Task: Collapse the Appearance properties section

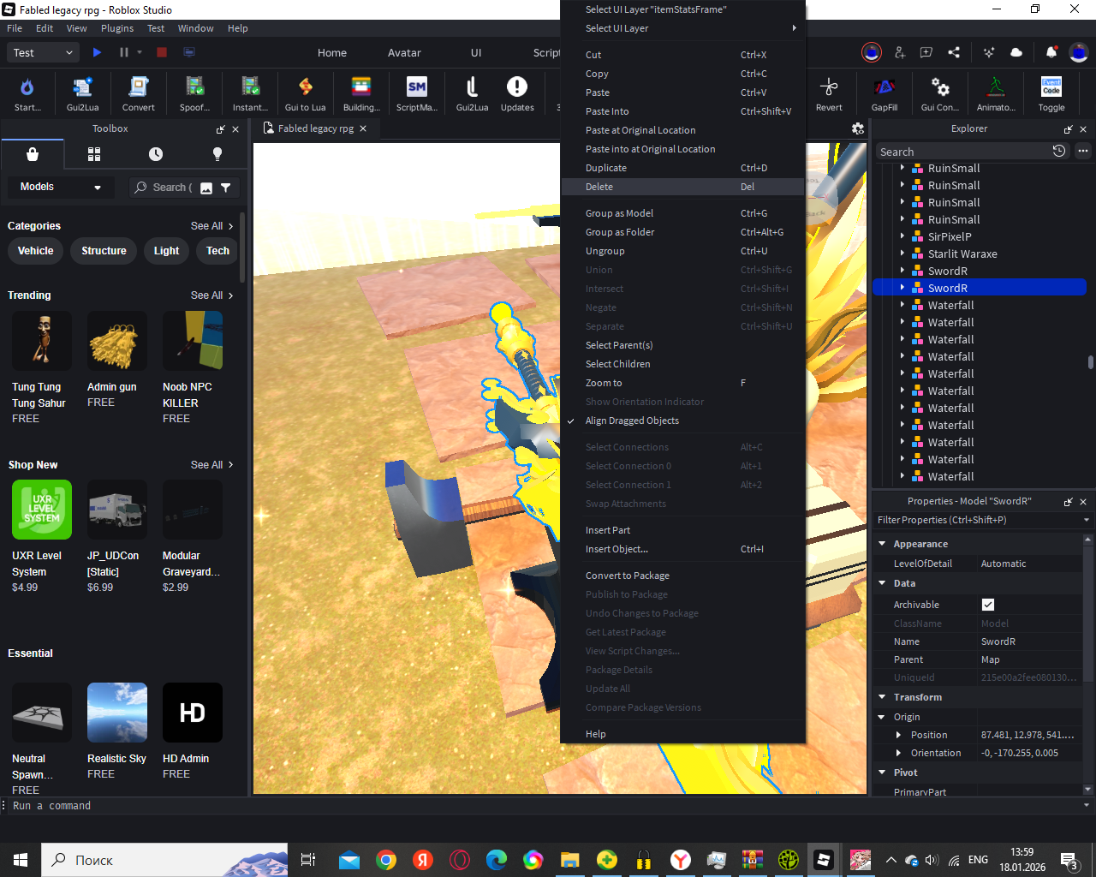Action: pyautogui.click(x=883, y=544)
